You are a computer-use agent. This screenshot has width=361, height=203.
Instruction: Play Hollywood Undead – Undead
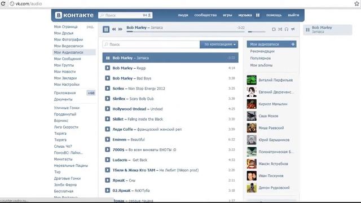(107, 109)
